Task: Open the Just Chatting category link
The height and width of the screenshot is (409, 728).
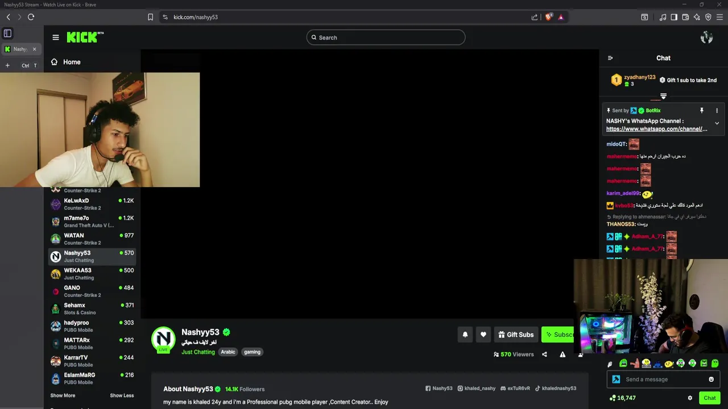Action: (x=198, y=352)
